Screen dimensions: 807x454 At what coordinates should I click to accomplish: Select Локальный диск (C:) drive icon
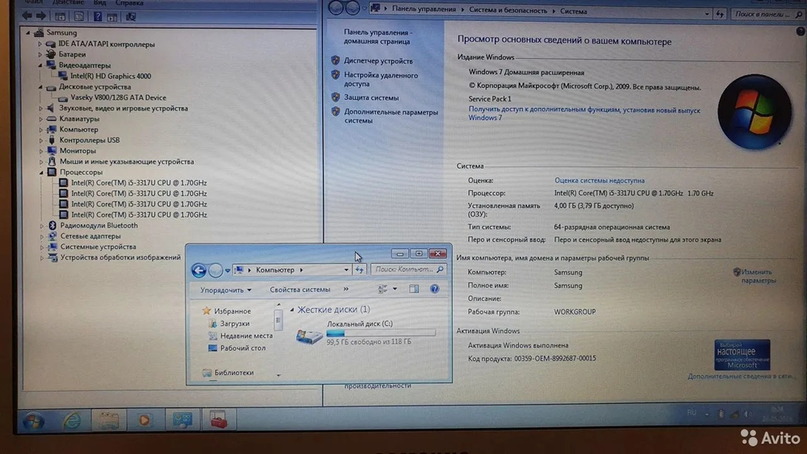(309, 335)
